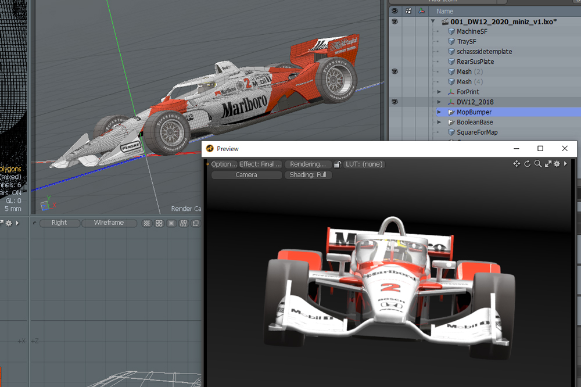Screen dimensions: 581x387
Task: Expand the ForPrint group
Action: [439, 92]
